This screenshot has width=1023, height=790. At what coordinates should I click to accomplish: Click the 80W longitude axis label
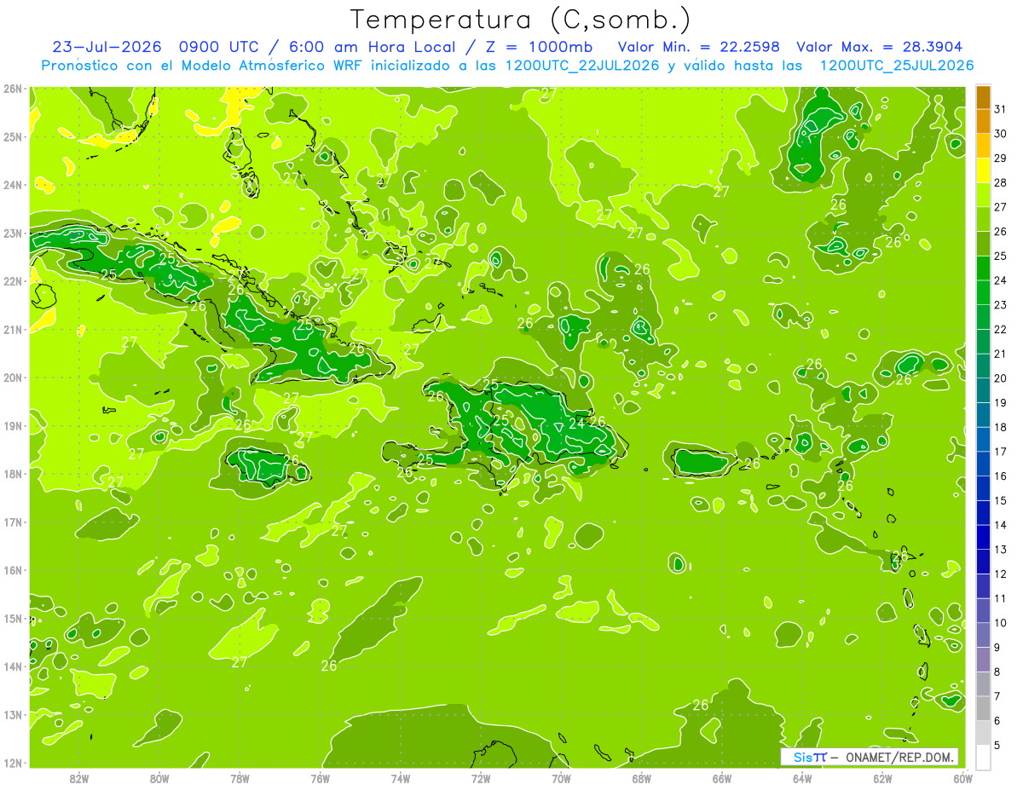point(159,777)
